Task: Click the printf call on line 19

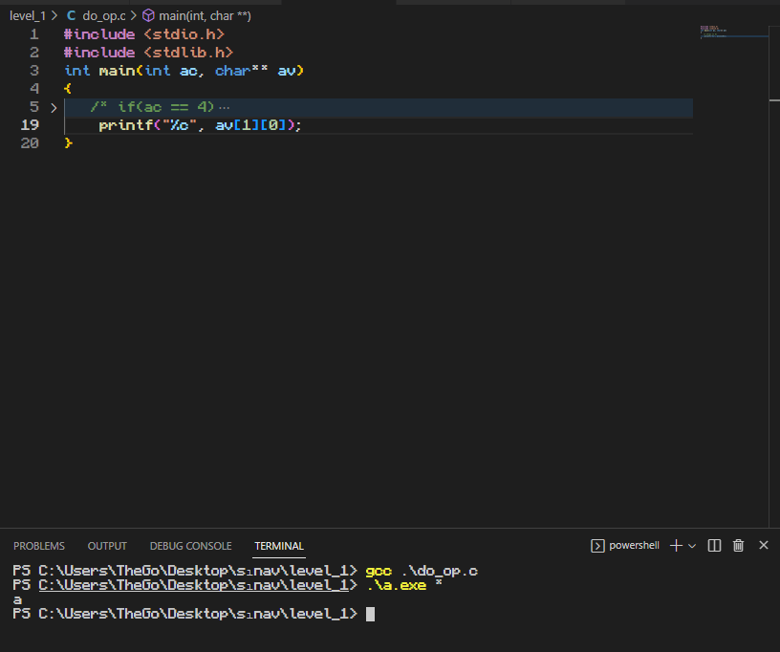Action: [200, 125]
